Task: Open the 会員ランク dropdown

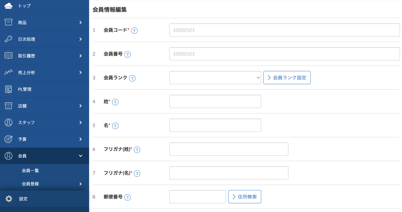Action: click(x=215, y=77)
